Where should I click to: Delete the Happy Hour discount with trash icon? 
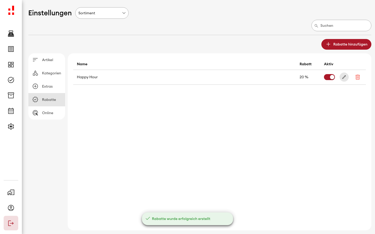tap(358, 77)
